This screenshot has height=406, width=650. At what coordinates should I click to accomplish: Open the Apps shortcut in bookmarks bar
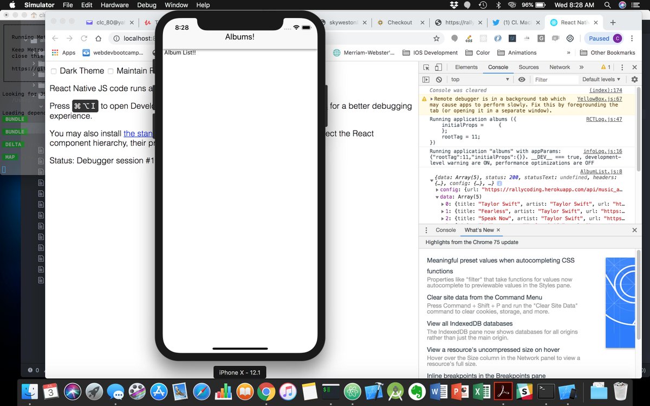coord(63,53)
